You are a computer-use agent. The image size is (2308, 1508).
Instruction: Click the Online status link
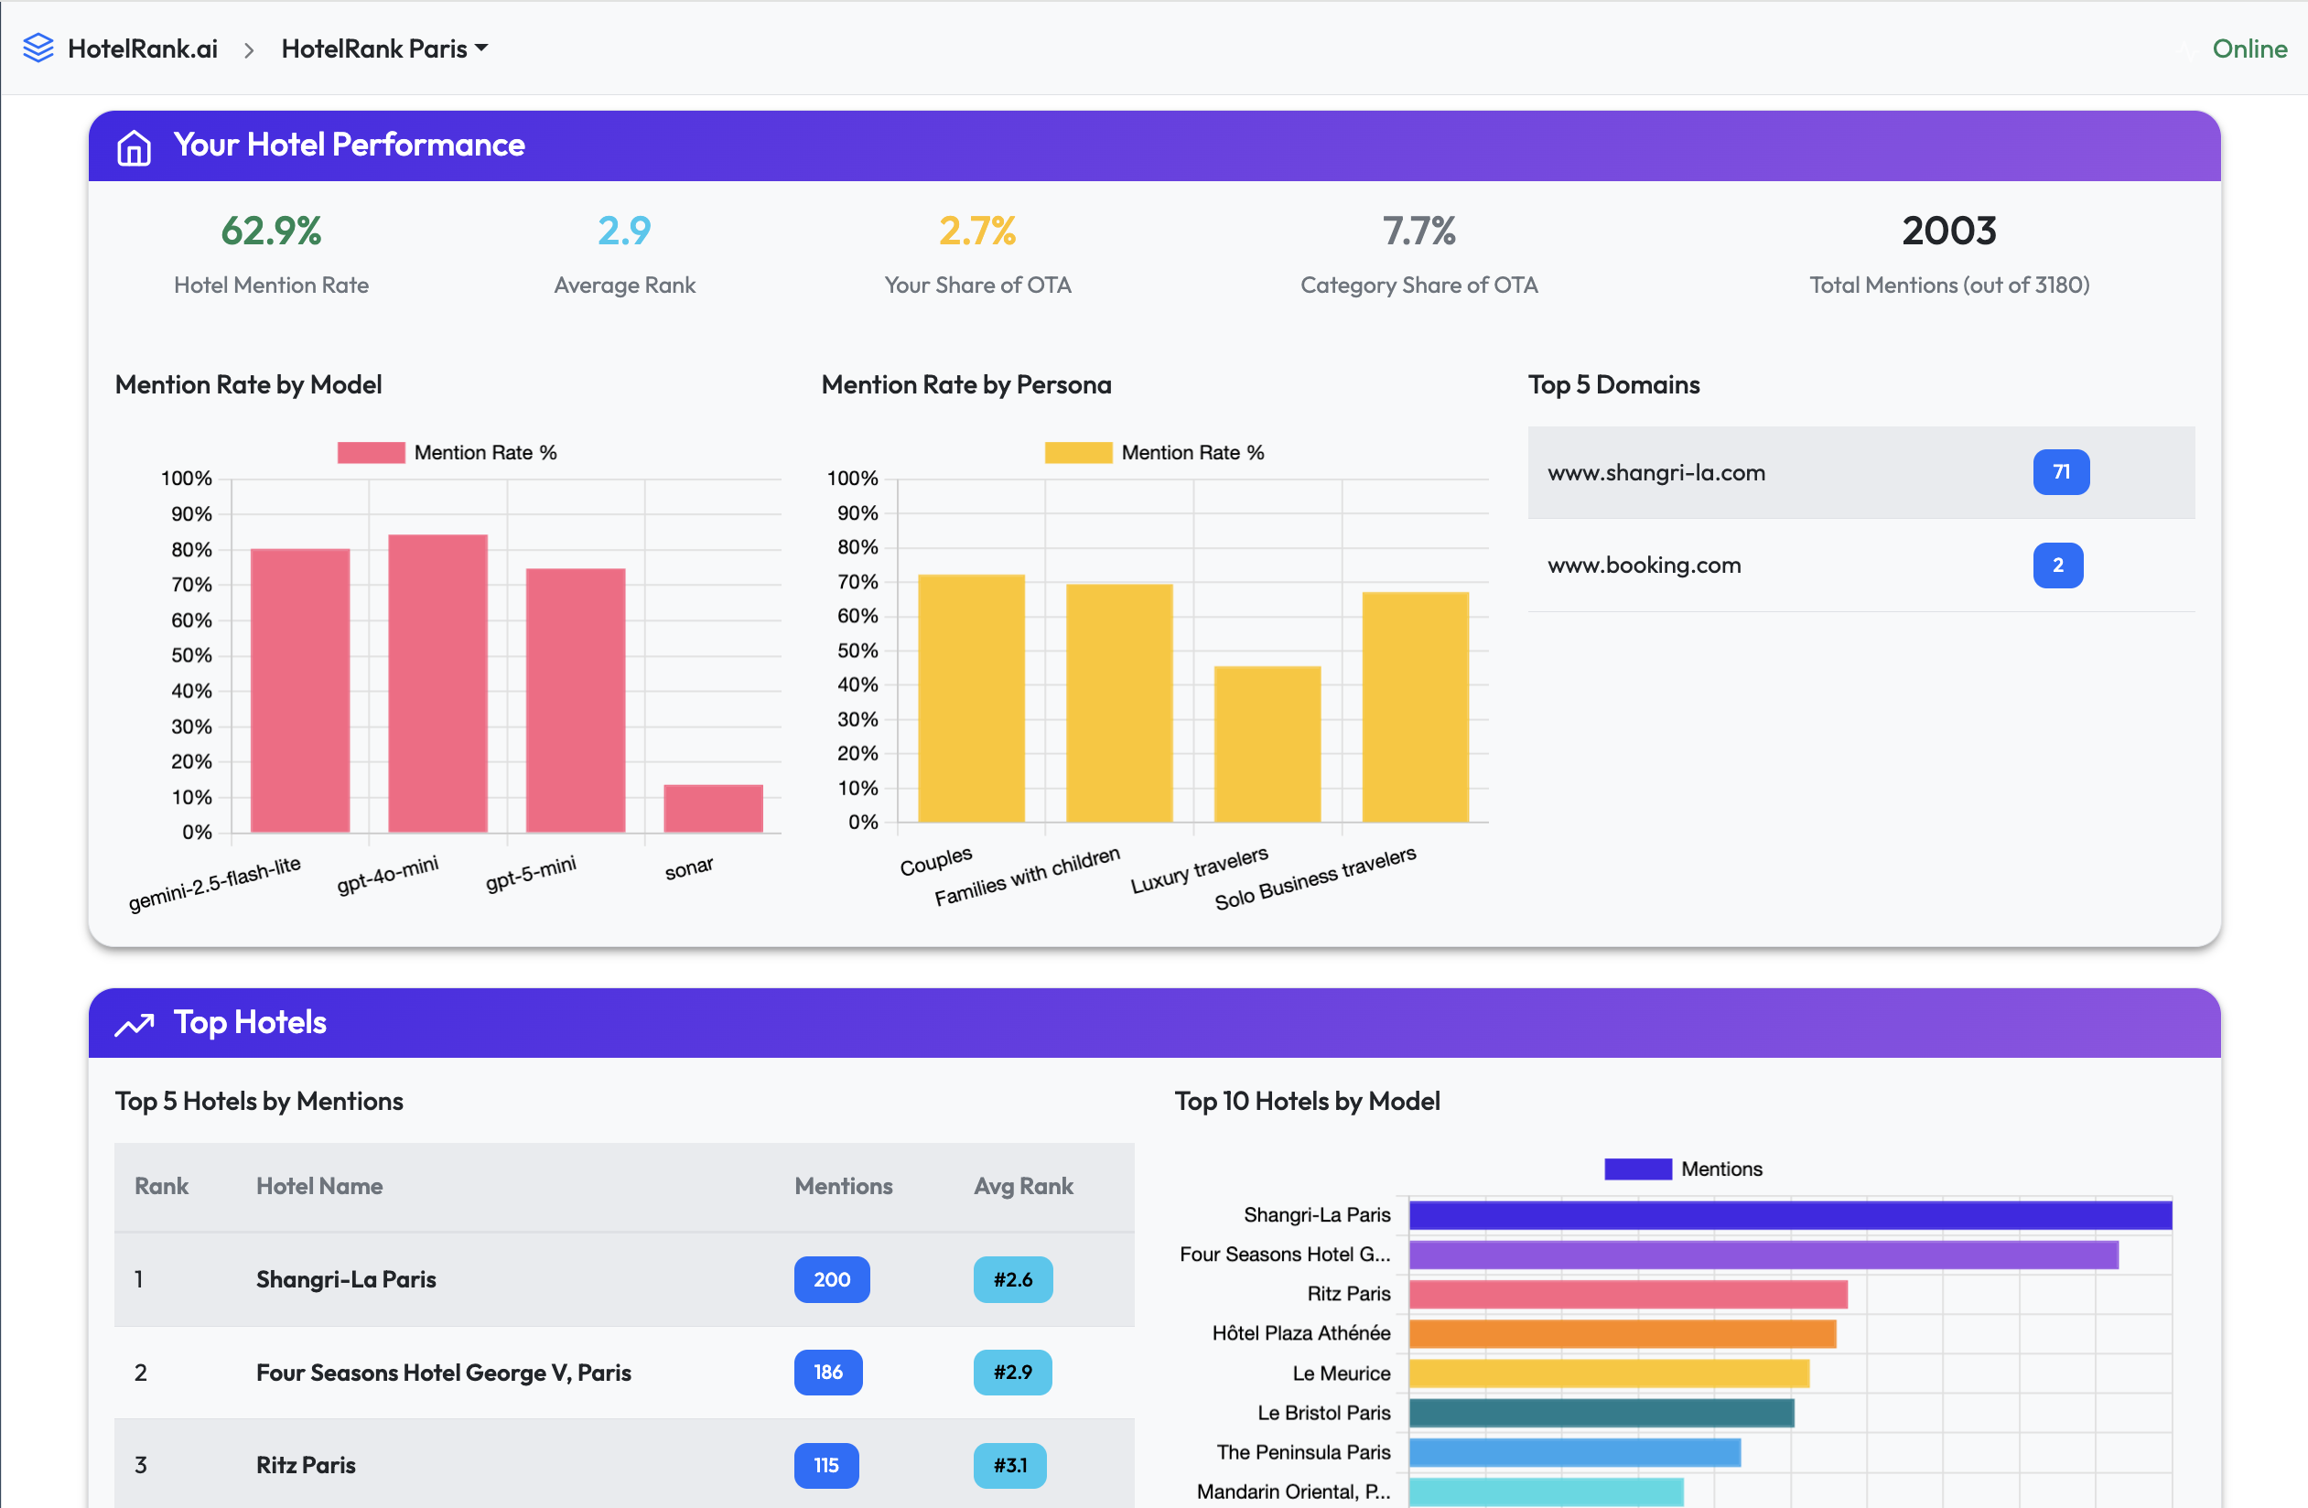pos(2249,48)
